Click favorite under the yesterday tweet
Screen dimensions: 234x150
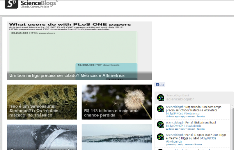pyautogui.click(x=198, y=145)
